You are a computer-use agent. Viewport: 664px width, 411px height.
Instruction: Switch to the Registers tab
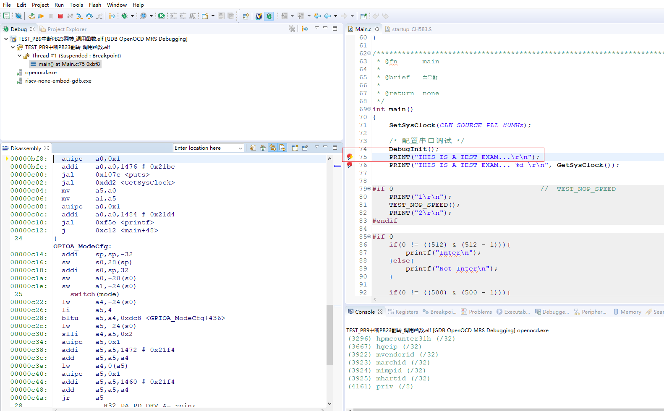click(403, 312)
